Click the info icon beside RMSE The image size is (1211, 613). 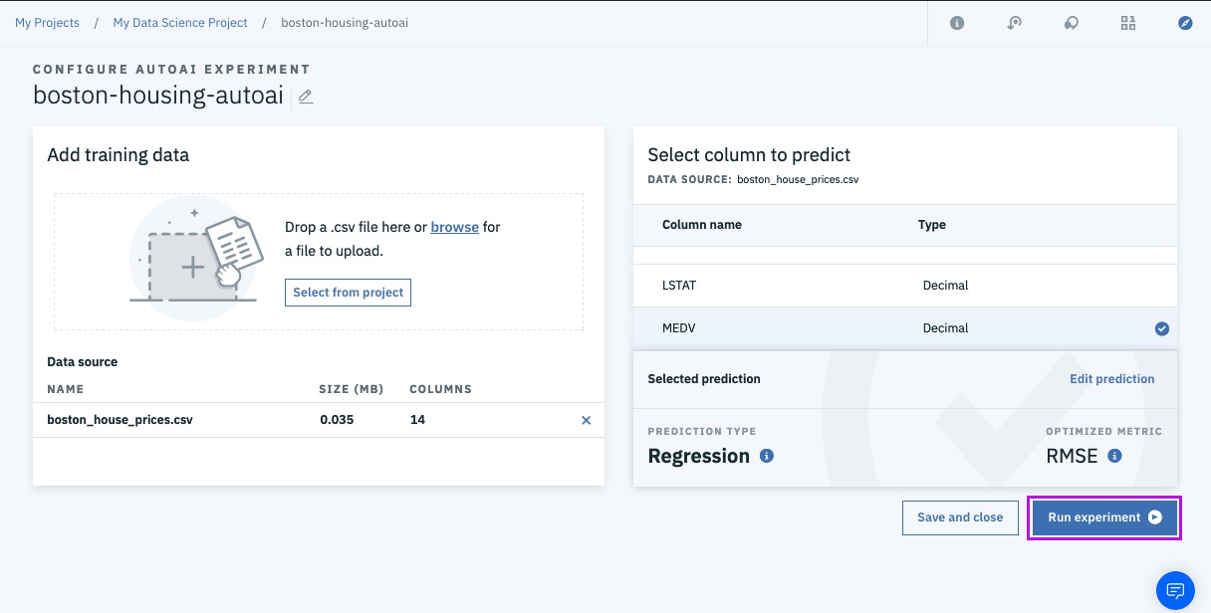[x=1114, y=456]
